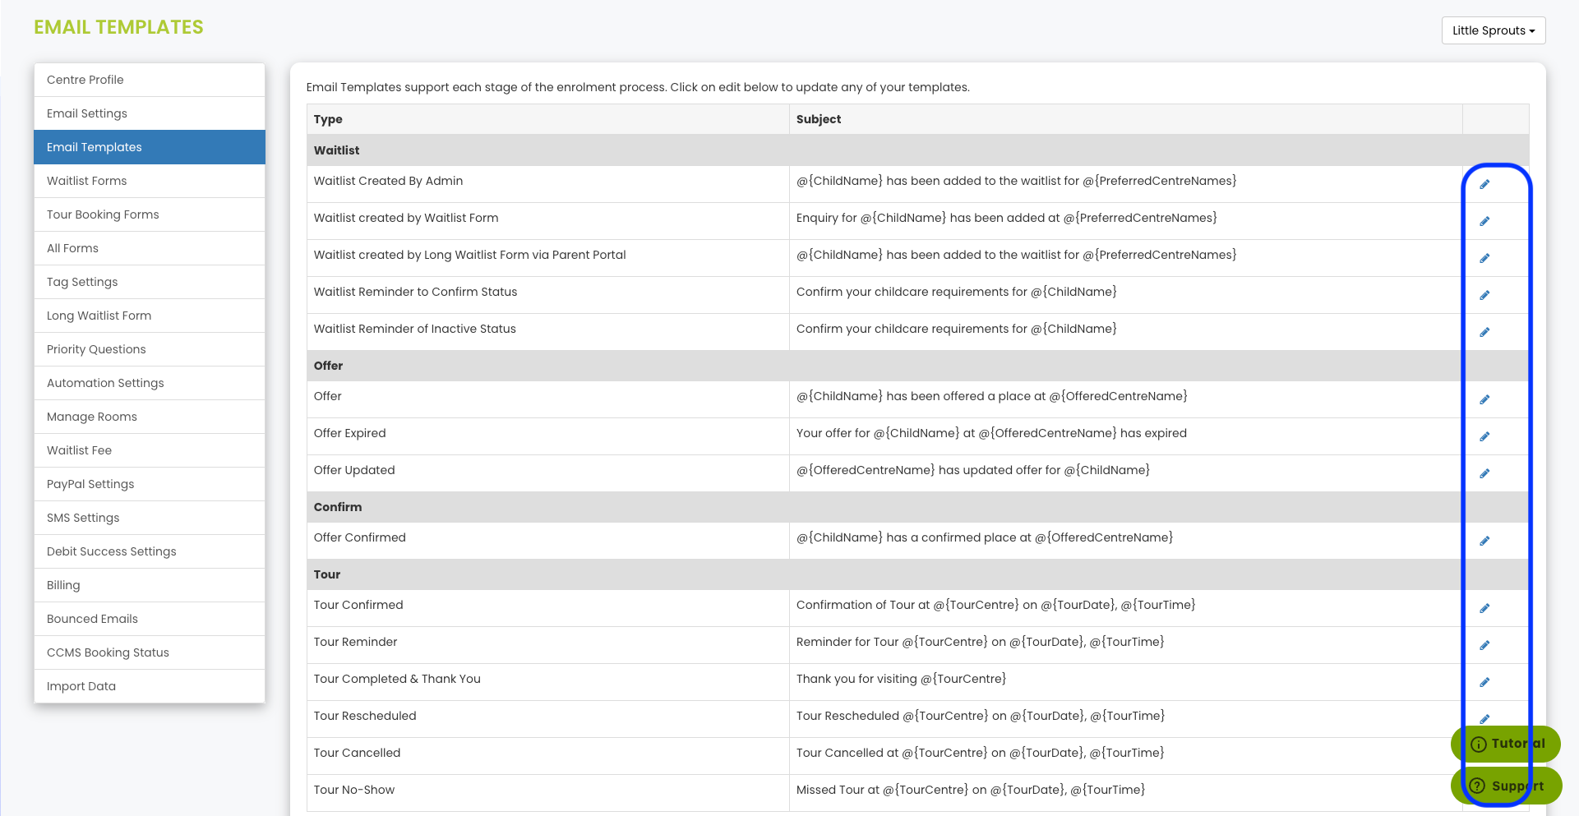Screen dimensions: 1579x816
Task: Click pencil icon for Offer Confirmed
Action: (x=1484, y=541)
